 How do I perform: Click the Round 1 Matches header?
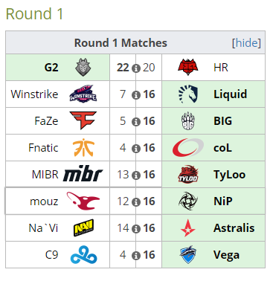[121, 43]
